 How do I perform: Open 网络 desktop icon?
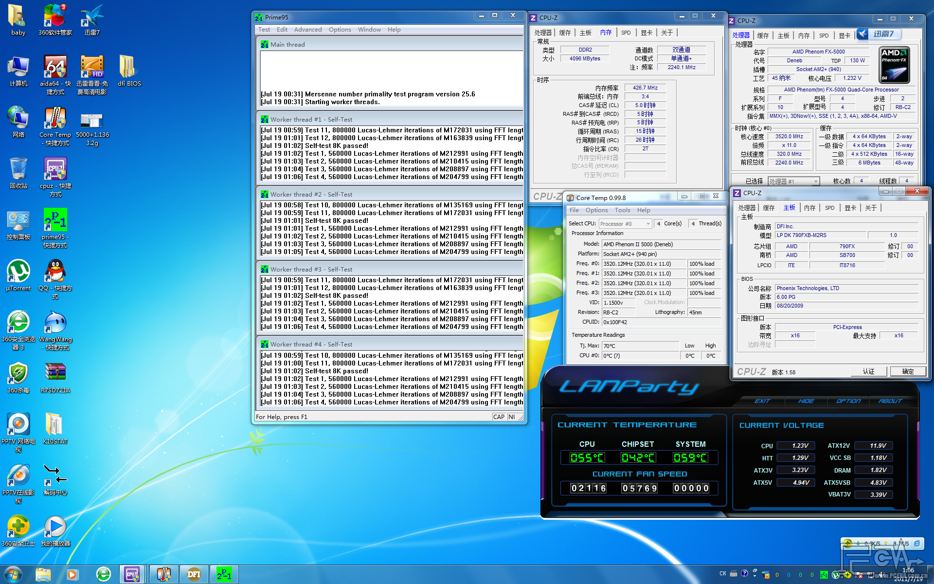click(18, 122)
